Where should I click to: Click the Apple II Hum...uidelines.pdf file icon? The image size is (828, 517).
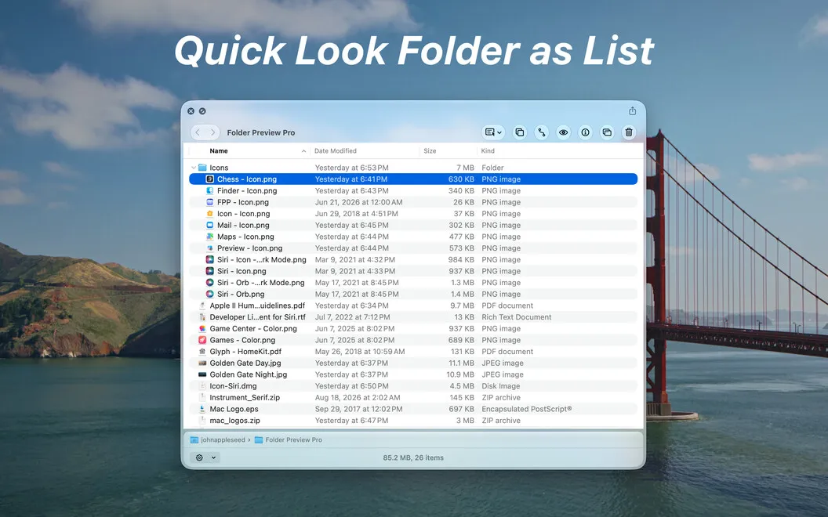[202, 305]
